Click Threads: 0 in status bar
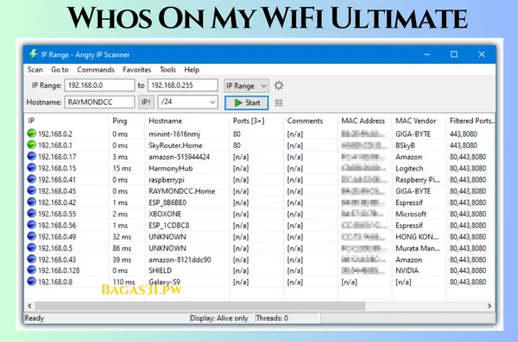 (272, 318)
